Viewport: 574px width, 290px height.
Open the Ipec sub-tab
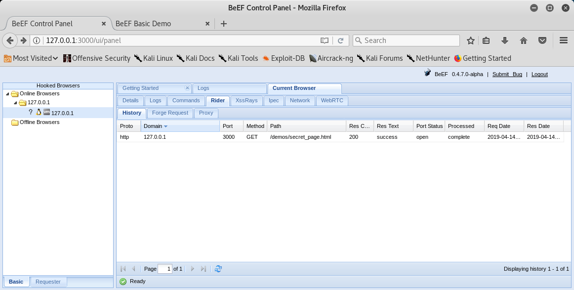coord(274,101)
